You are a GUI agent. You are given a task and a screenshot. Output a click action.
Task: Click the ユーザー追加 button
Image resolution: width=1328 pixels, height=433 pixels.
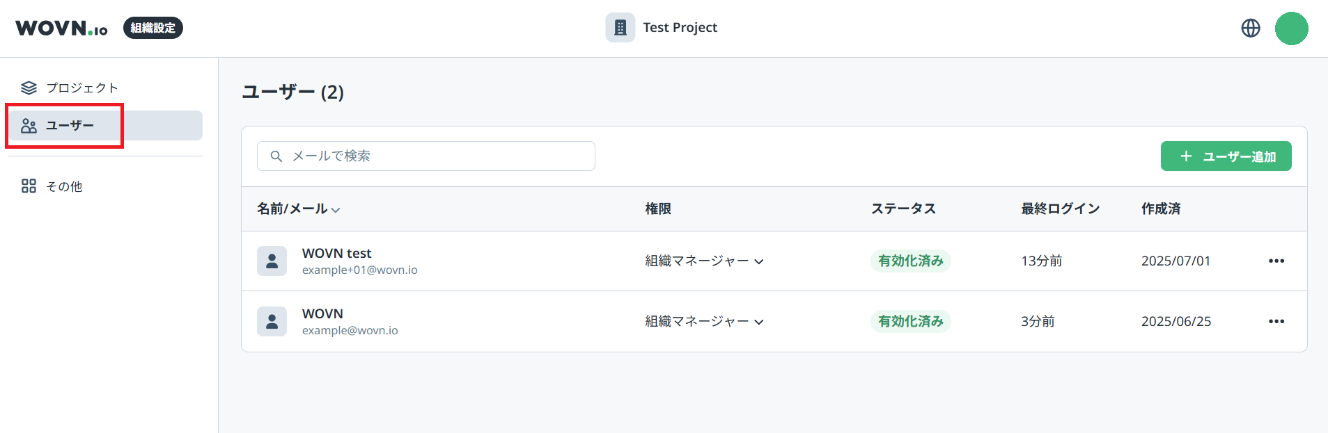1226,156
